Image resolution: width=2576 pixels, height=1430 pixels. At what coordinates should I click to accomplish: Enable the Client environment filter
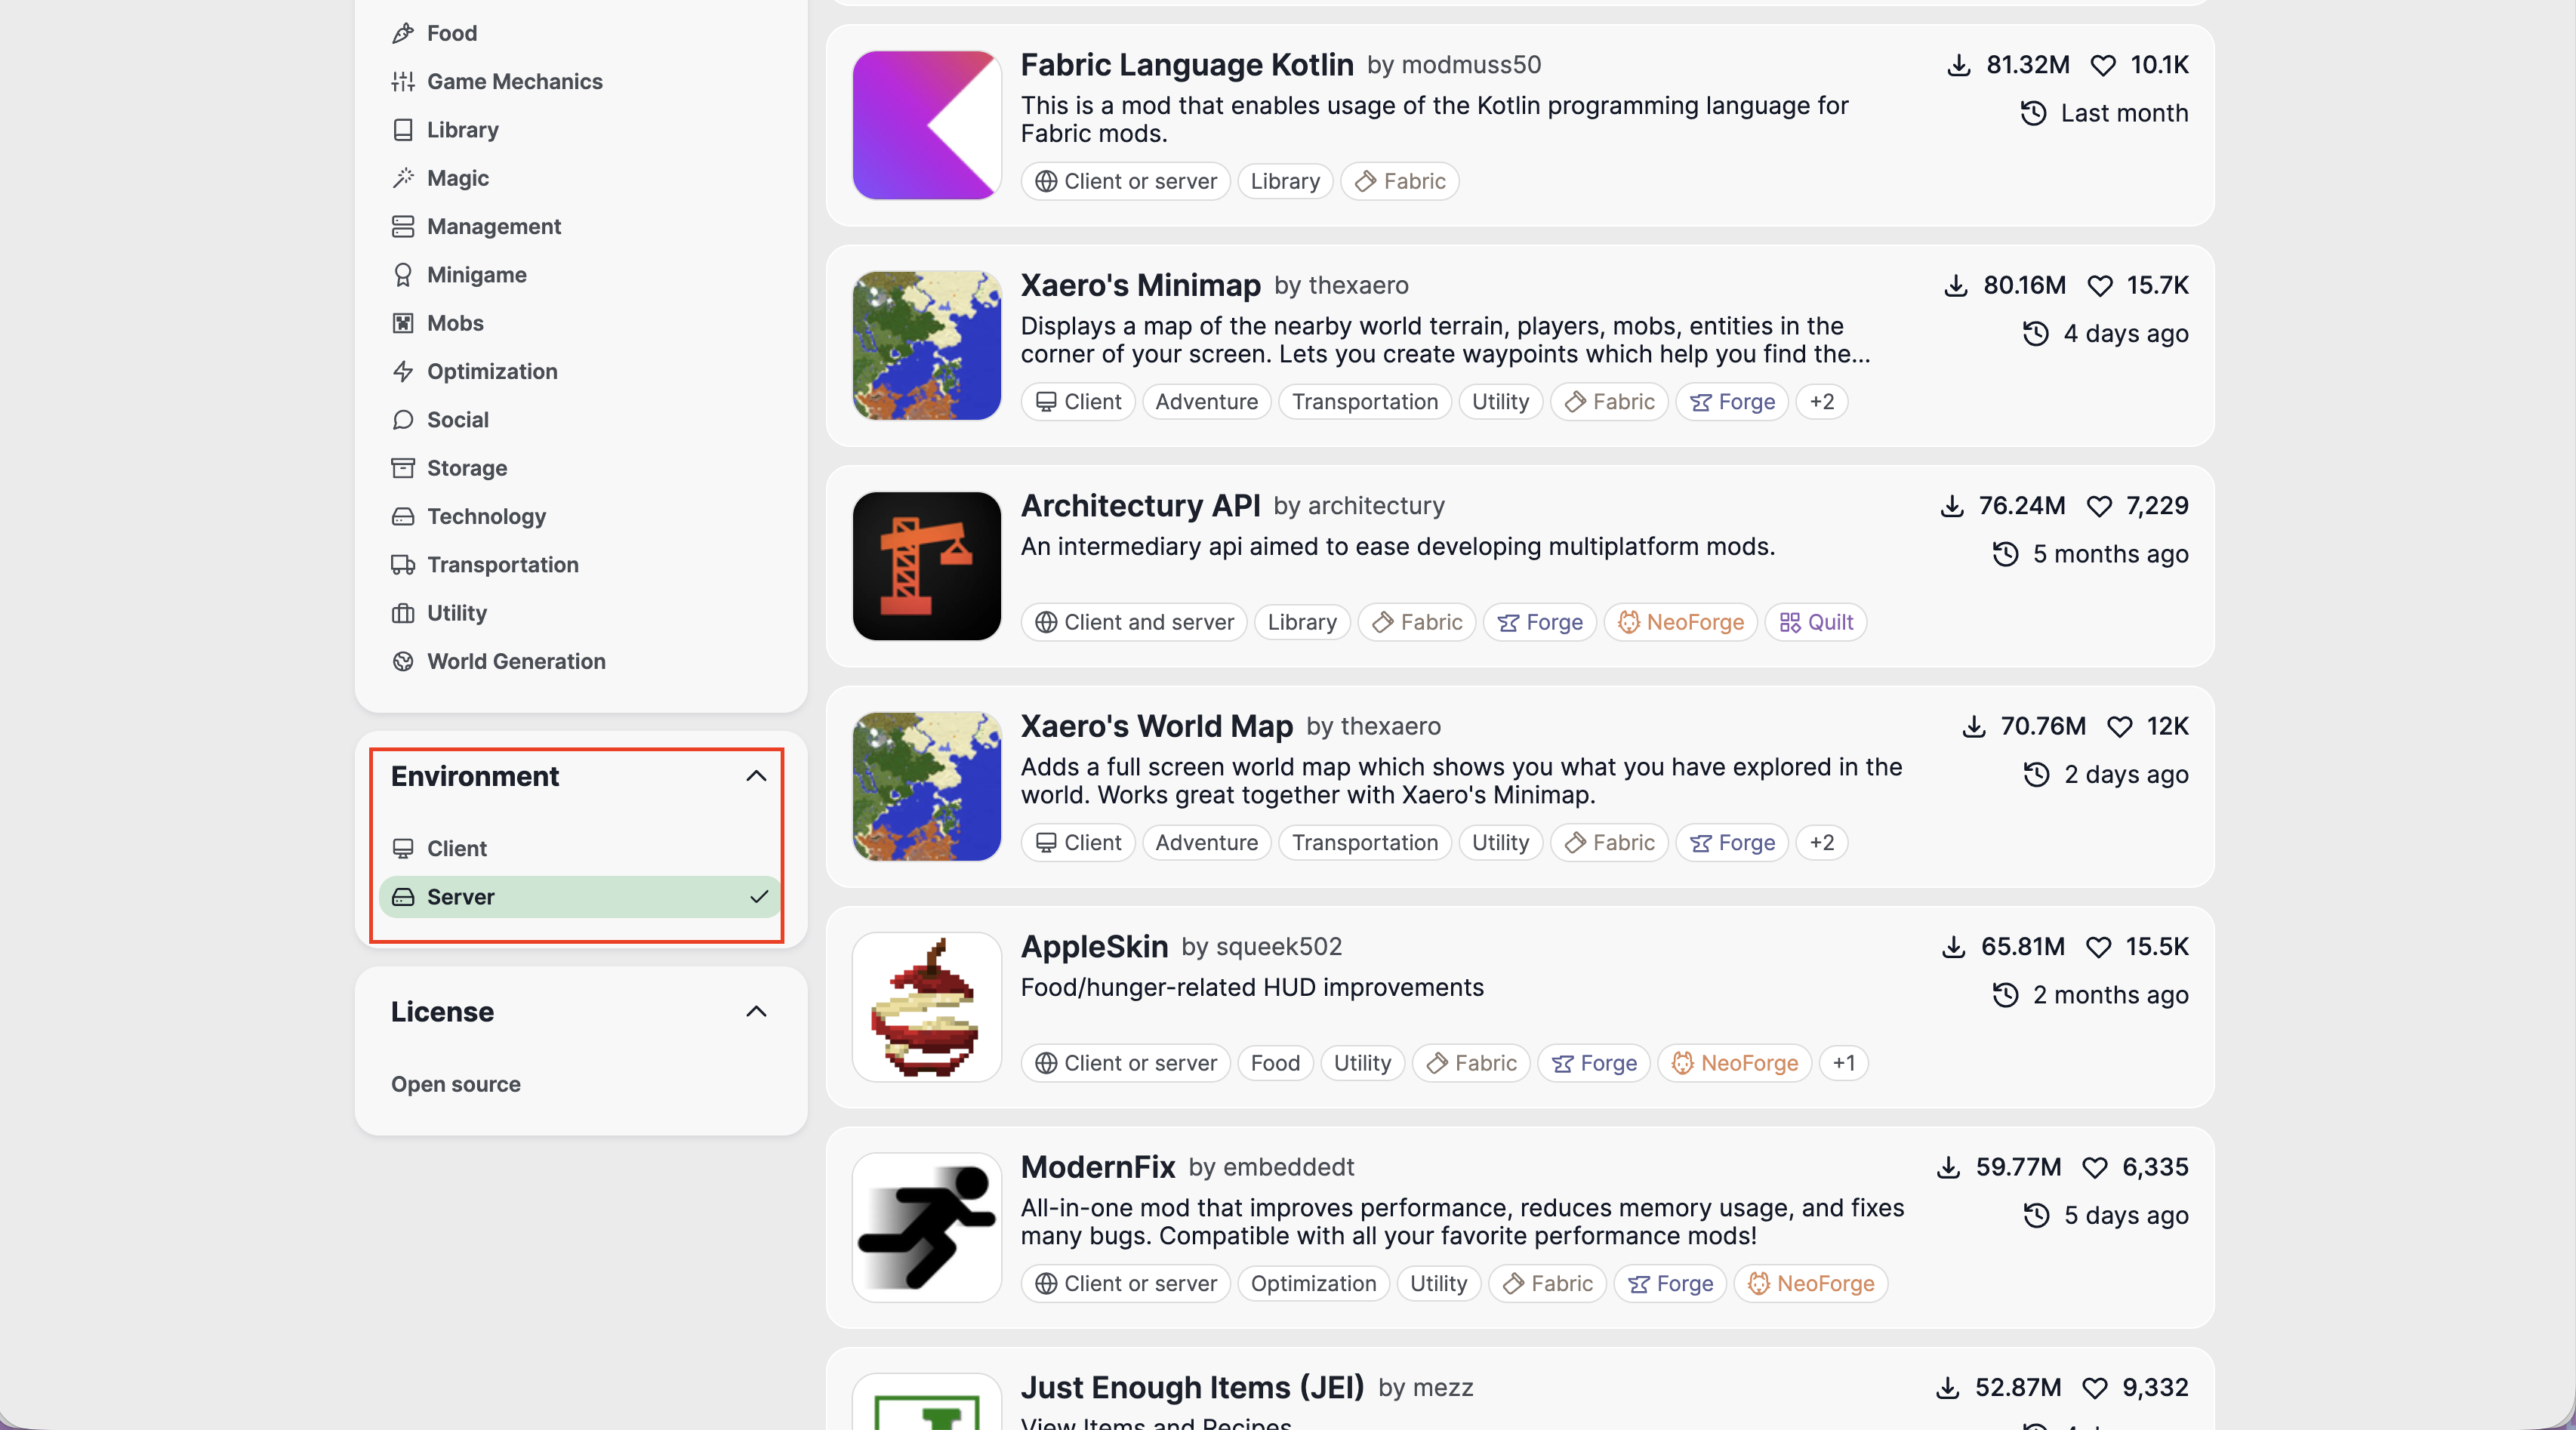580,848
